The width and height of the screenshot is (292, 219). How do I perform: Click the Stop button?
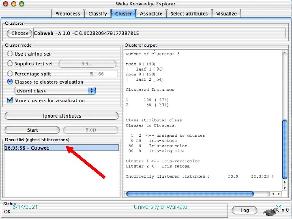click(x=91, y=130)
